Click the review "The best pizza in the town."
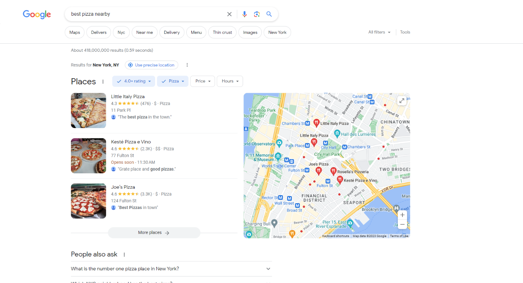 pyautogui.click(x=145, y=117)
